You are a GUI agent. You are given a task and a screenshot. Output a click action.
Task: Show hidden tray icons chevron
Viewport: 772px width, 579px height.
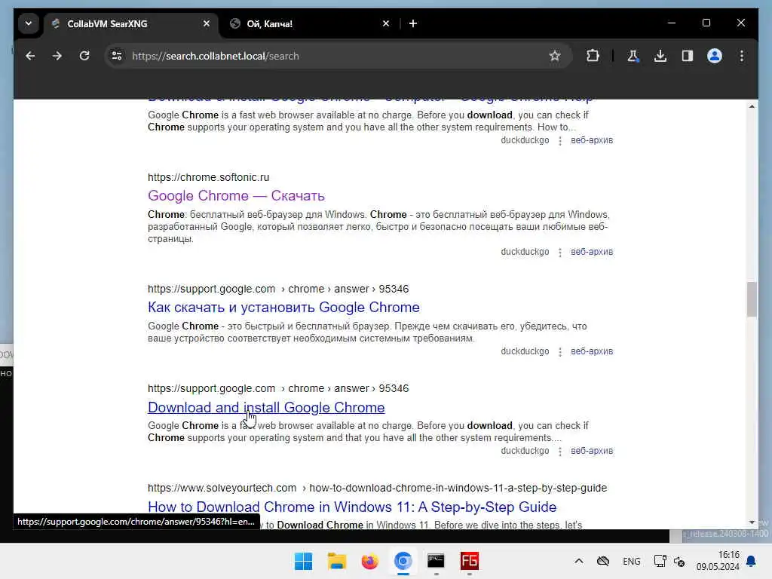tap(579, 561)
